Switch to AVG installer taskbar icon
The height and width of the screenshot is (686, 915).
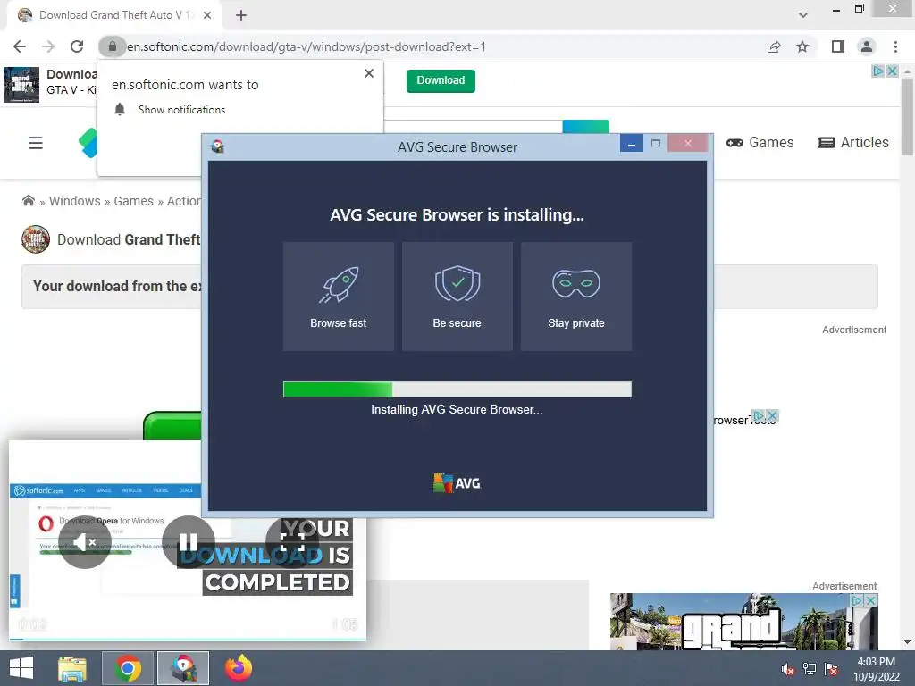[183, 668]
